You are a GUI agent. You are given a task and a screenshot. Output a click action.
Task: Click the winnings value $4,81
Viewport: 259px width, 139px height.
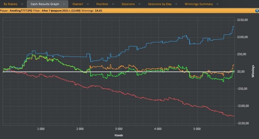(99, 11)
